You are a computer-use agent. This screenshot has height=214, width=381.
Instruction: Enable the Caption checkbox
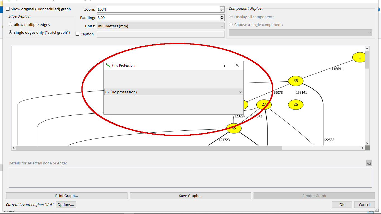(x=77, y=34)
